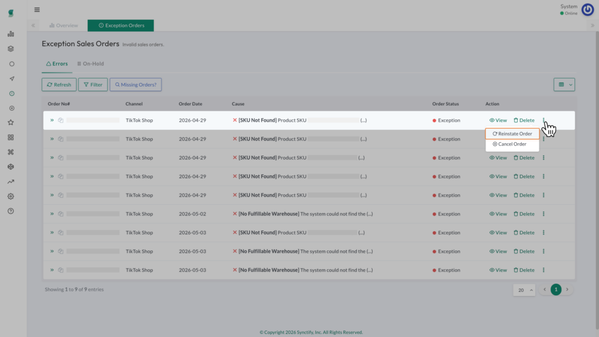This screenshot has width=599, height=337.
Task: Copy order number in the highlighted row
Action: pos(61,121)
